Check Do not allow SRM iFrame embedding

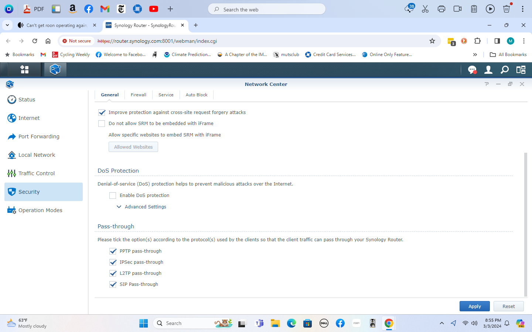(x=102, y=124)
